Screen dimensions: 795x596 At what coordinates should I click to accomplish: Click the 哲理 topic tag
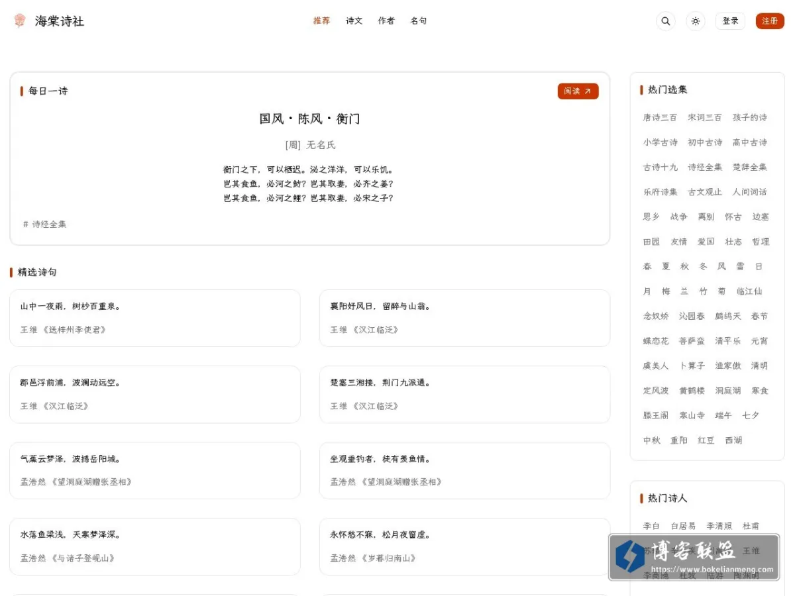pos(761,242)
